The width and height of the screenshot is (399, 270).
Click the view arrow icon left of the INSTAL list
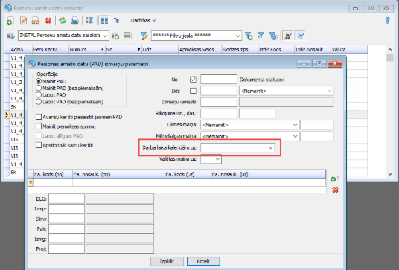(11, 36)
